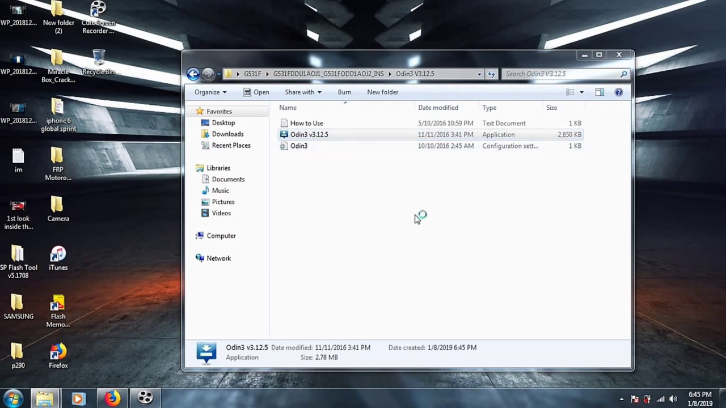Select the Flash Memo desktop shortcut

(58, 311)
